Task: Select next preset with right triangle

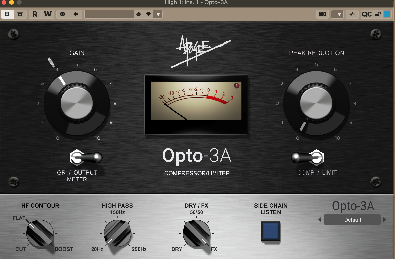Action: click(x=384, y=220)
